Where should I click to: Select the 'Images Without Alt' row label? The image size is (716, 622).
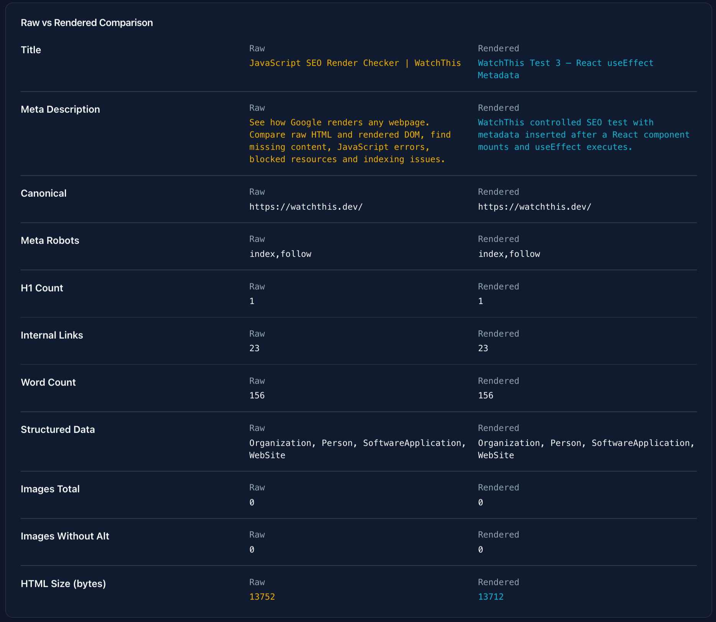tap(65, 536)
